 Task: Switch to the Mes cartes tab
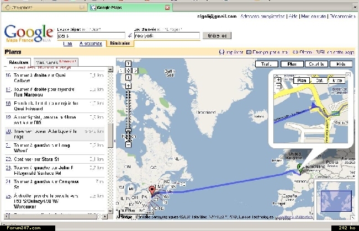[56, 62]
